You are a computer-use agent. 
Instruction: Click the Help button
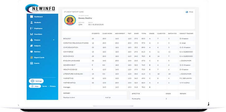[x=35, y=86]
